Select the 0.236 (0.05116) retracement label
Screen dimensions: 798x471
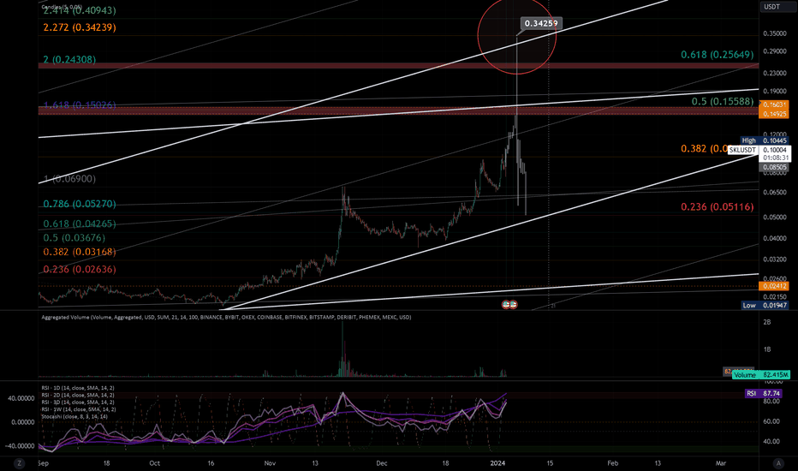(717, 206)
